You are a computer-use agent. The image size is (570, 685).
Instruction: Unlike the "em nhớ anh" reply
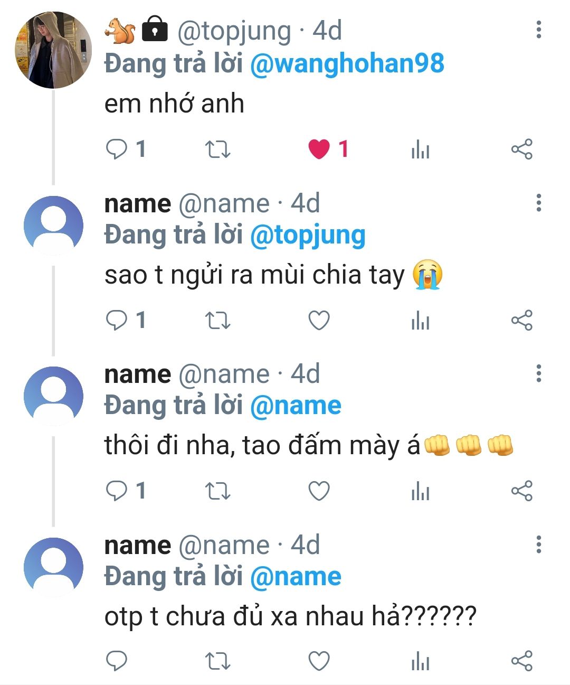[x=319, y=149]
